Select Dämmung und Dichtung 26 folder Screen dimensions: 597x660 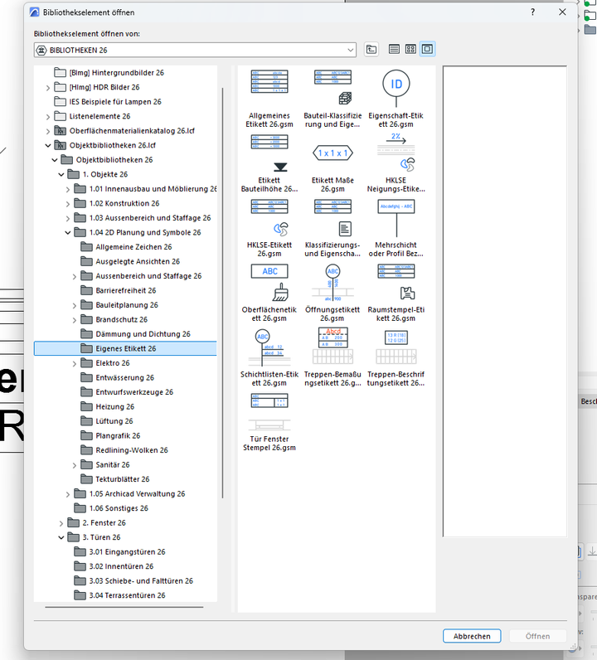(x=135, y=334)
